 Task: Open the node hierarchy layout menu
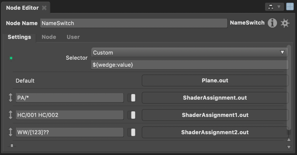click(271, 7)
